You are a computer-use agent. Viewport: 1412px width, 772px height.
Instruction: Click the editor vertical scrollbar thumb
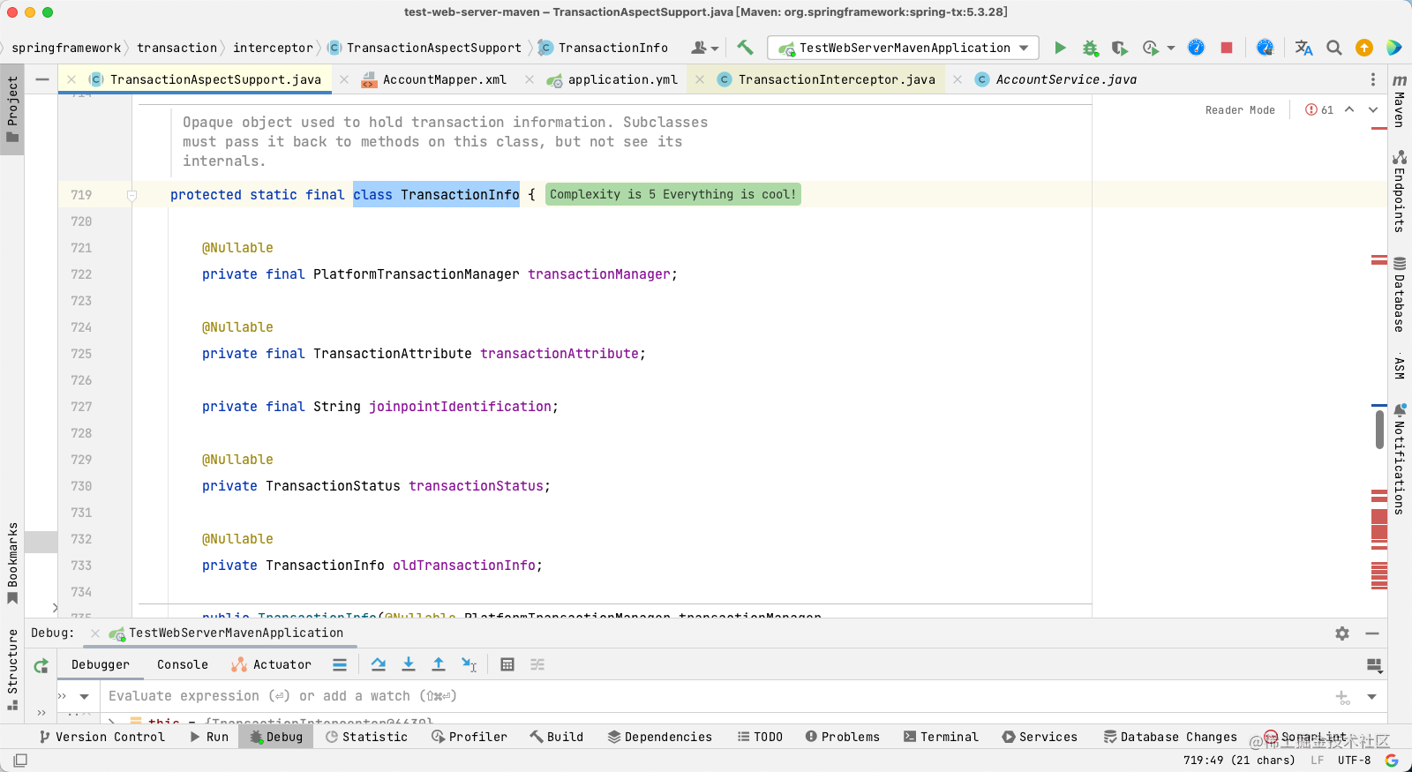pyautogui.click(x=1379, y=430)
